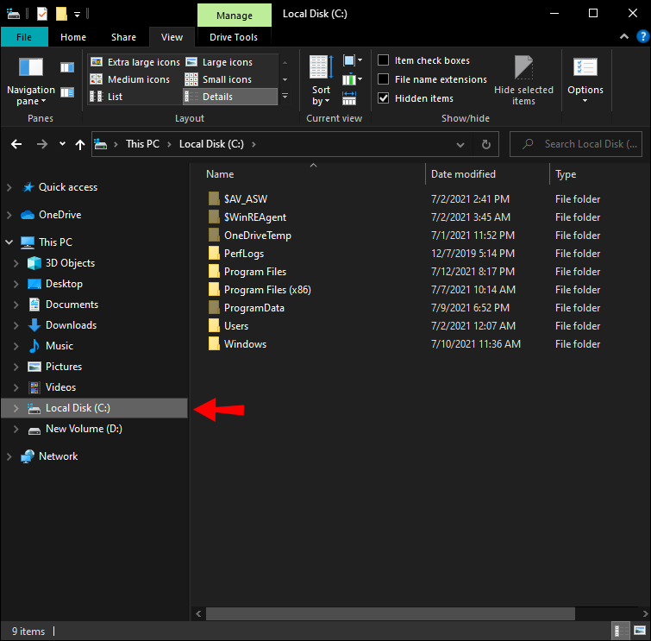Screen dimensions: 651x641
Task: Switch layout to Medium icons
Action: [130, 79]
